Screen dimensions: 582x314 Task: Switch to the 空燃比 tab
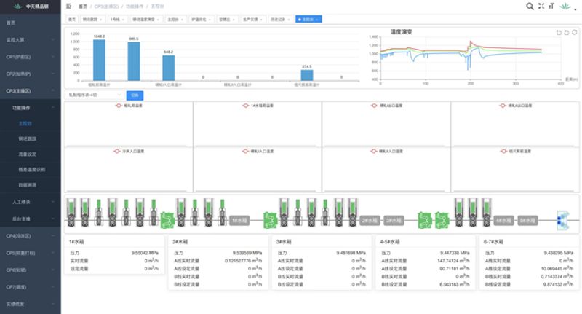[227, 20]
